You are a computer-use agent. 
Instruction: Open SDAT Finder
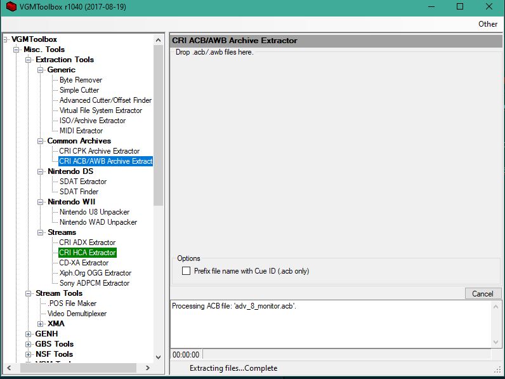point(79,192)
